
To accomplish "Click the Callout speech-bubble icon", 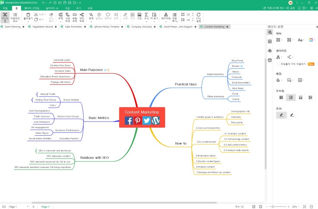I will 99,15.
